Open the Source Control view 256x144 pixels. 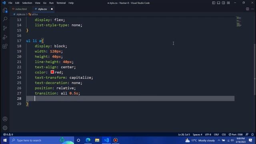point(5,28)
